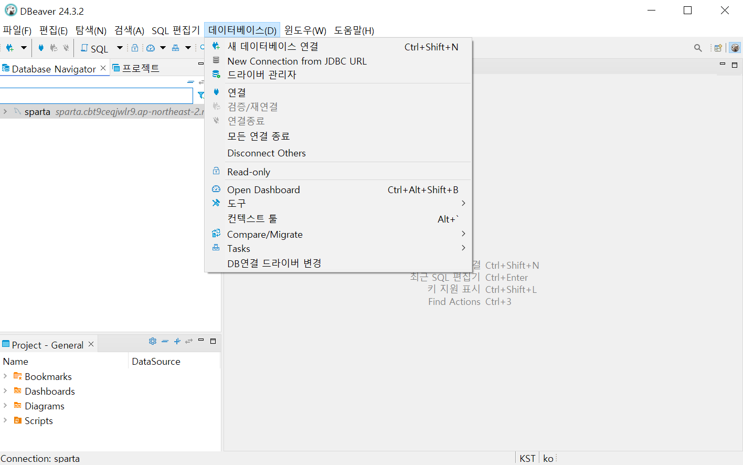Image resolution: width=743 pixels, height=465 pixels.
Task: Expand the sparta connection node
Action: click(5, 111)
